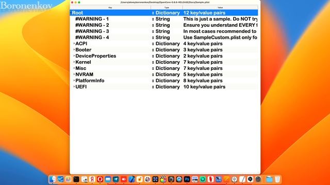The width and height of the screenshot is (330, 185).
Task: Open Telegram in the dock
Action: tap(115, 179)
